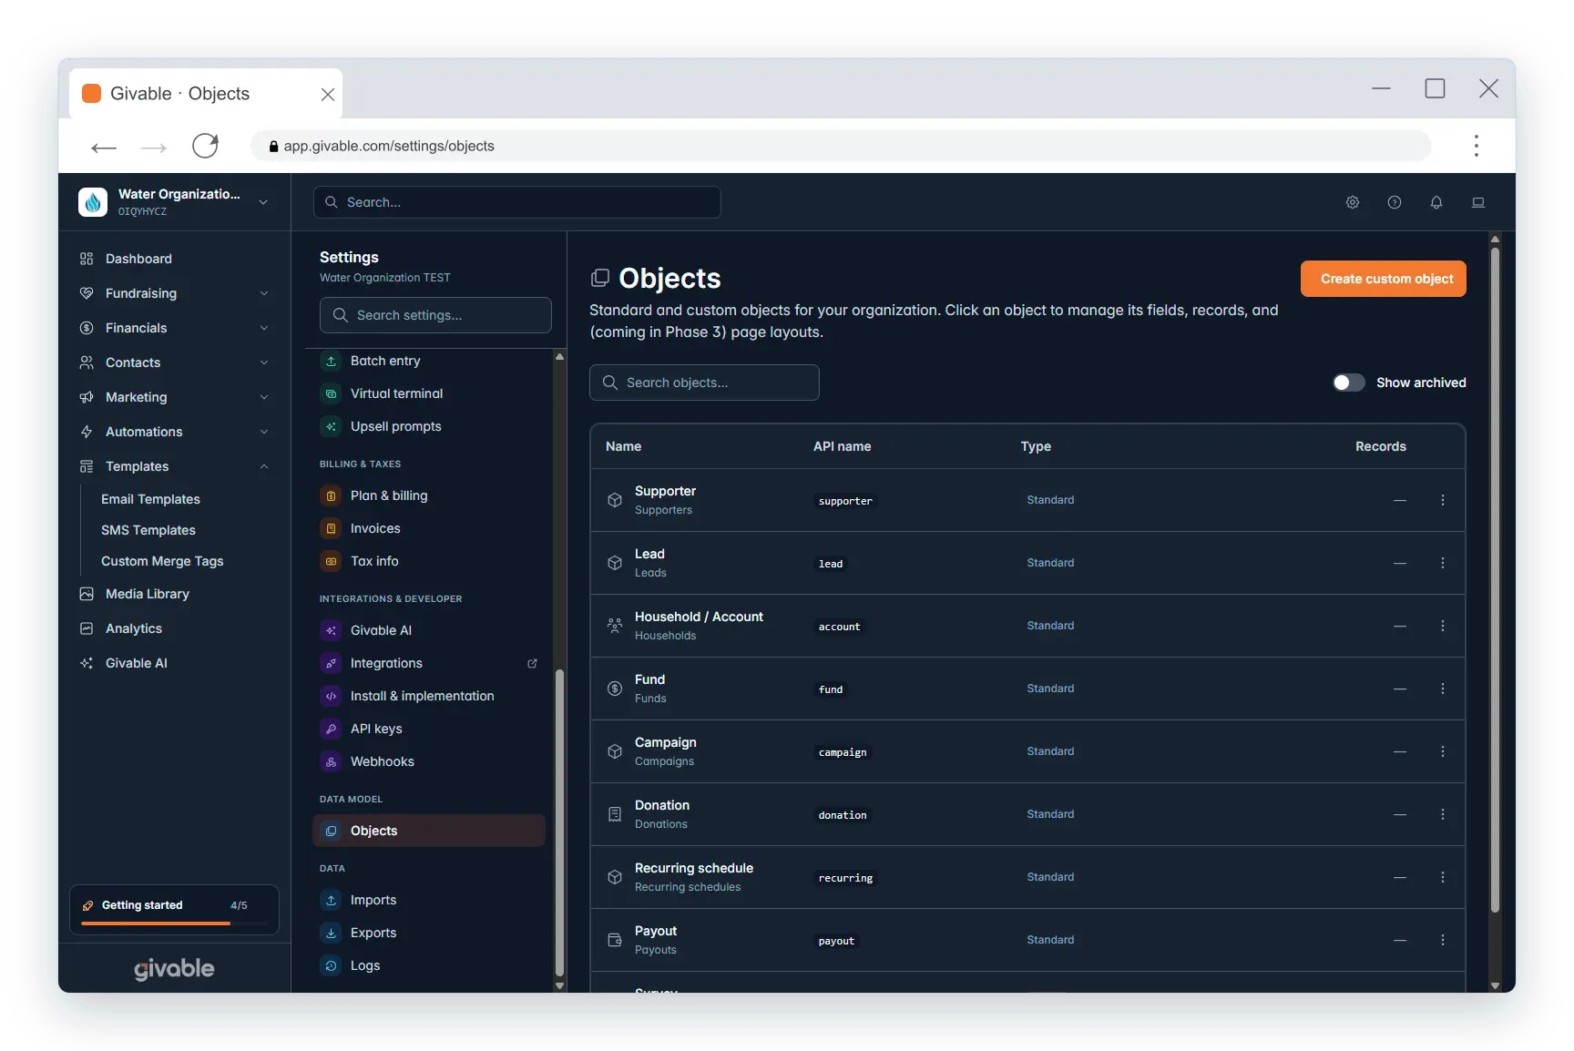Click the Household / Account people icon
1574x1051 pixels.
point(615,626)
